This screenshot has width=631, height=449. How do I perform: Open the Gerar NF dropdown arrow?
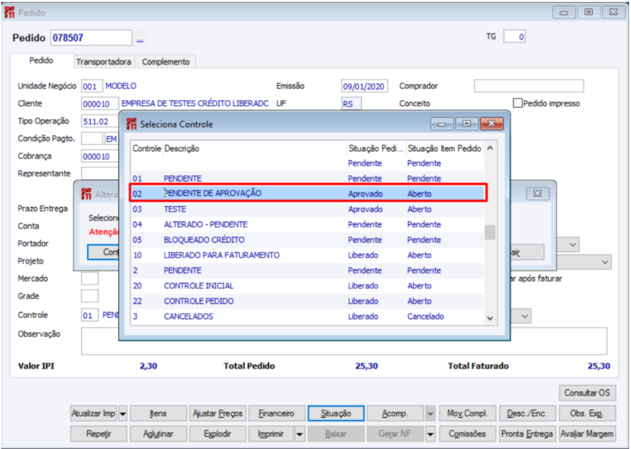(x=431, y=434)
